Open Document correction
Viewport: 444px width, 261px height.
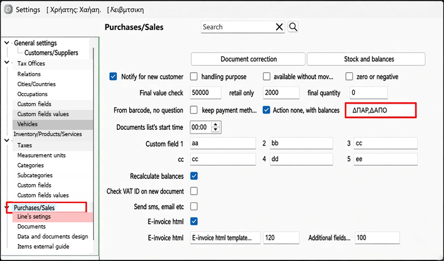click(249, 59)
